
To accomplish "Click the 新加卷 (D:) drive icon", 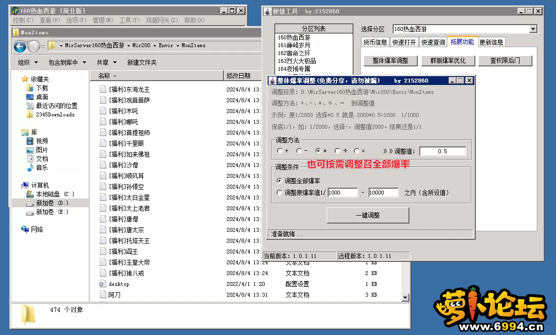I will pos(30,203).
